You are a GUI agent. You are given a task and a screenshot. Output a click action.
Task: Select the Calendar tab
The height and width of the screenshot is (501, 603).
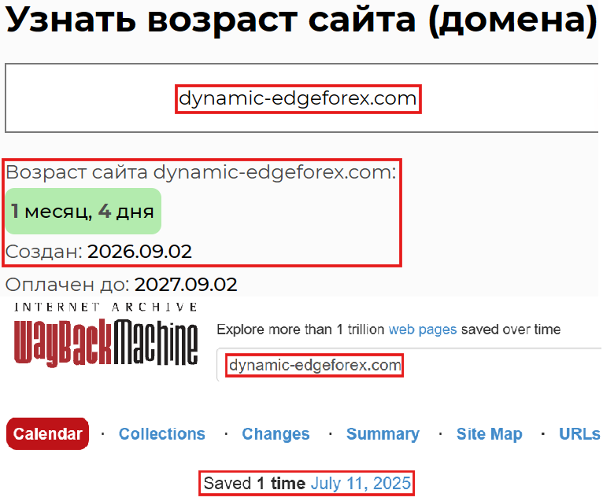pos(48,434)
